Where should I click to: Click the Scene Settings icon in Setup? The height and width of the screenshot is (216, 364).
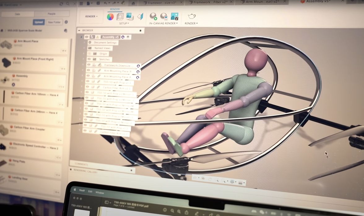click(120, 17)
